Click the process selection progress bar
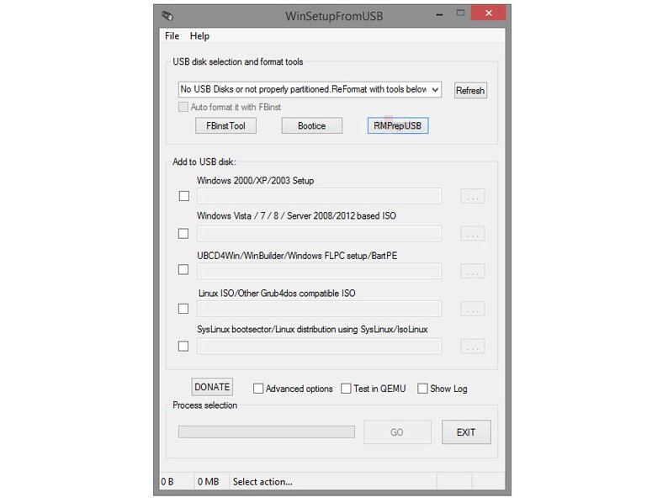 pyautogui.click(x=267, y=432)
